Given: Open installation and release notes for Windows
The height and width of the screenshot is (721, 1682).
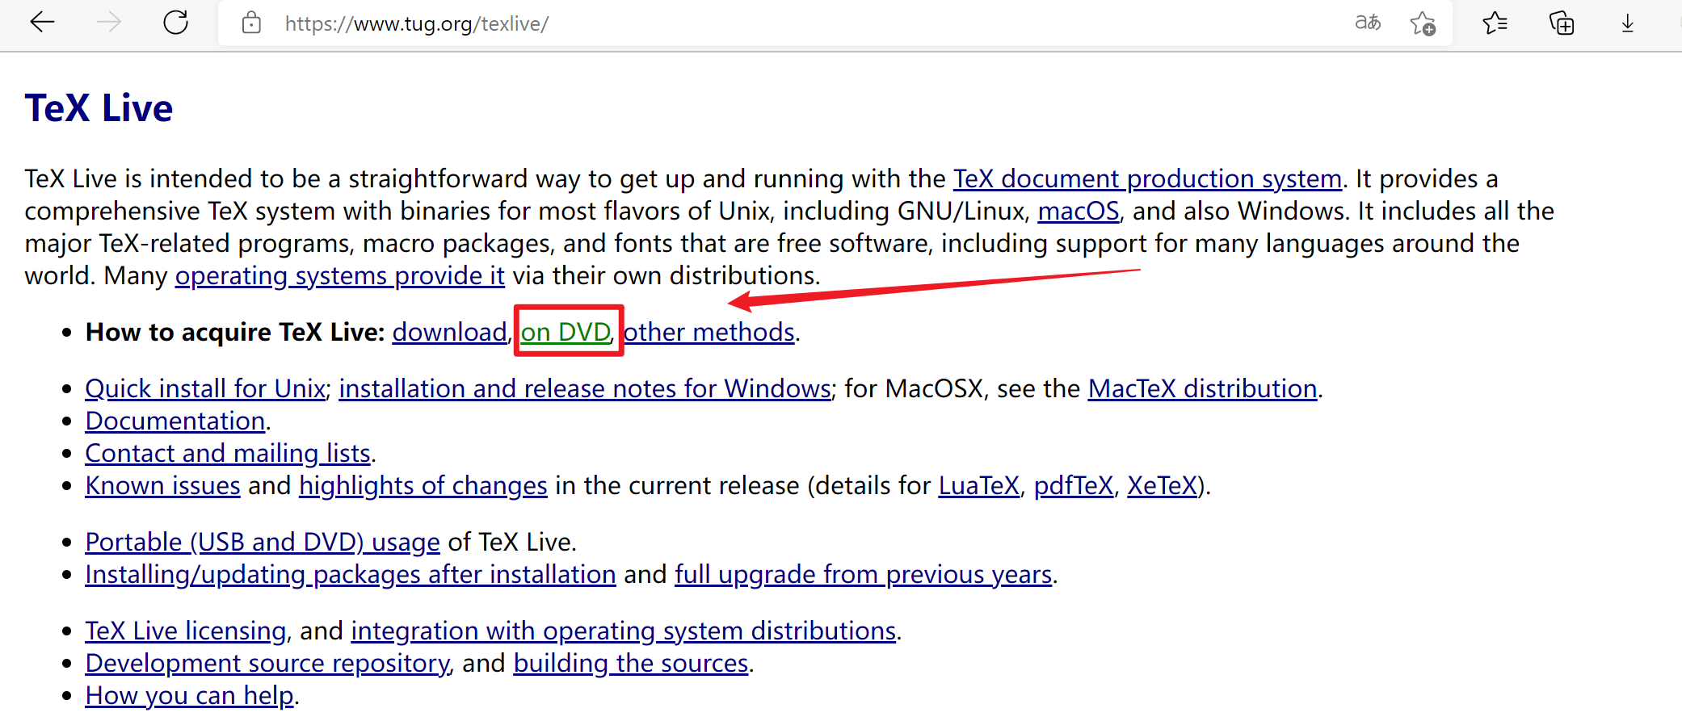Looking at the screenshot, I should (x=585, y=388).
